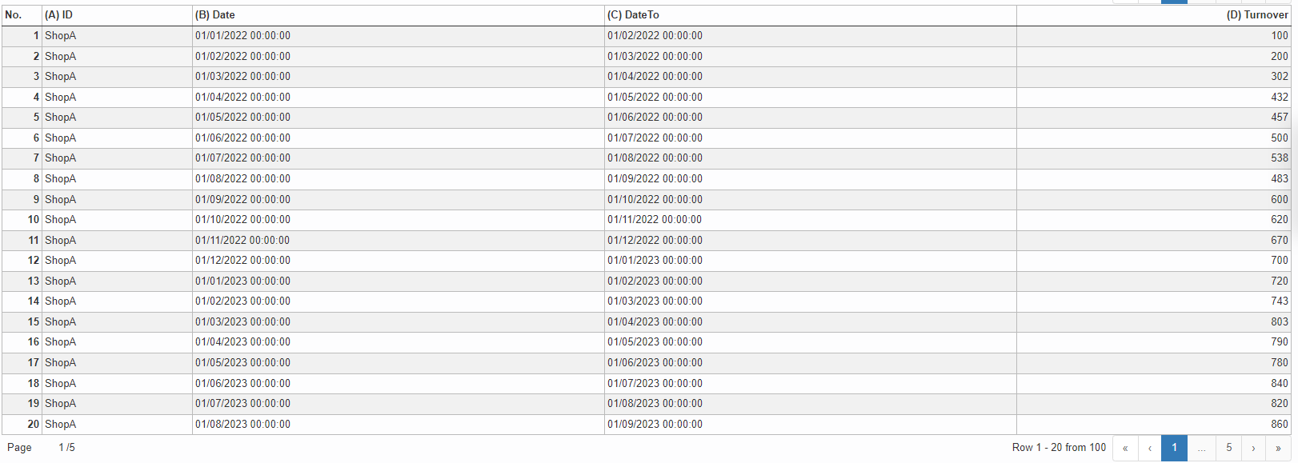Viewport: 1298px width, 463px height.
Task: Sort by the (A) ID column header
Action: tap(117, 15)
